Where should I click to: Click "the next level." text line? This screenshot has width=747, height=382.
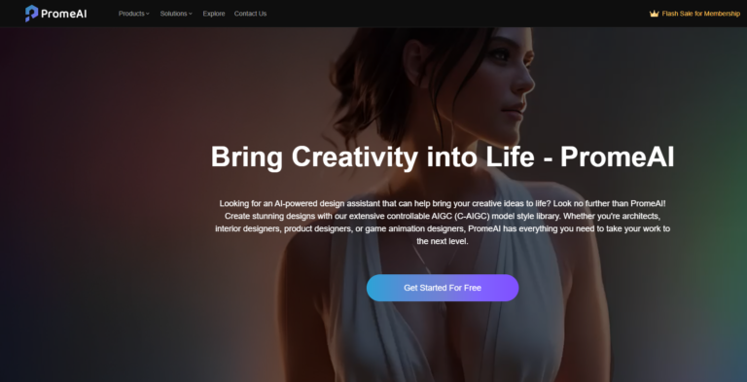(x=443, y=241)
